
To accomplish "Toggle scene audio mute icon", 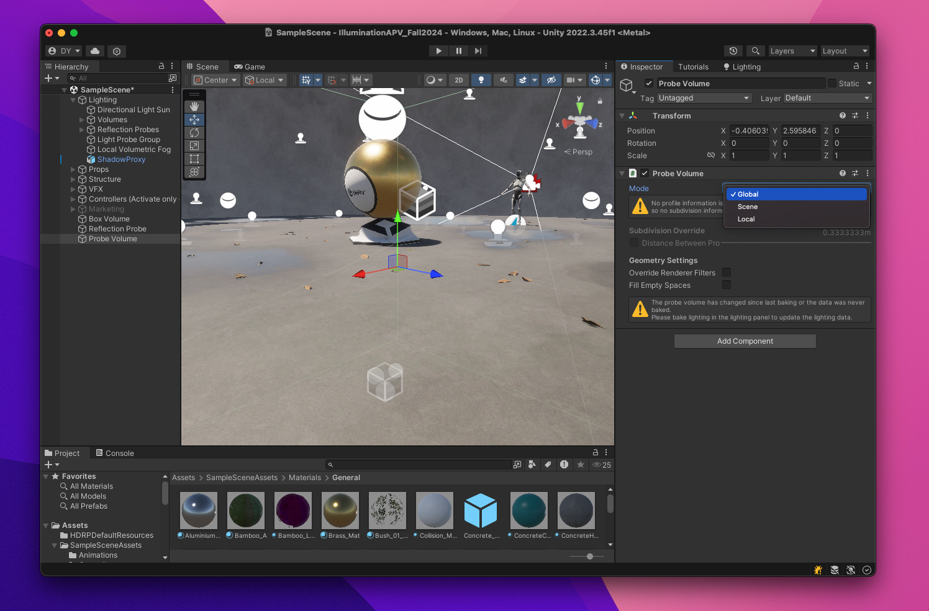I will tap(504, 80).
